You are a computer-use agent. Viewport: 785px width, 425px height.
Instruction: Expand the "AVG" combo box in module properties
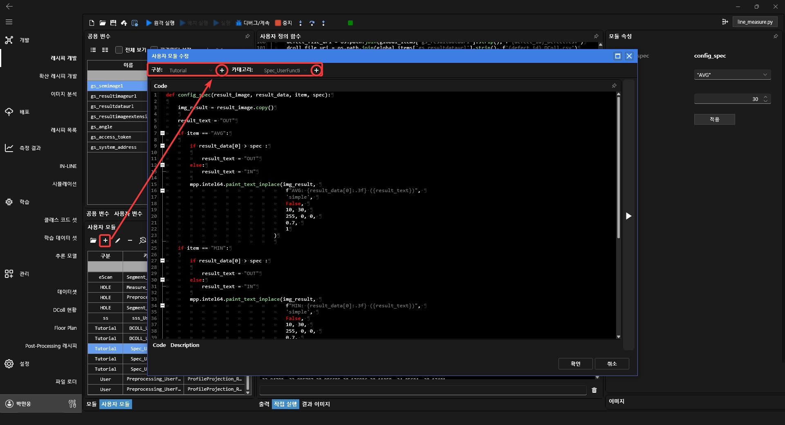pyautogui.click(x=732, y=75)
